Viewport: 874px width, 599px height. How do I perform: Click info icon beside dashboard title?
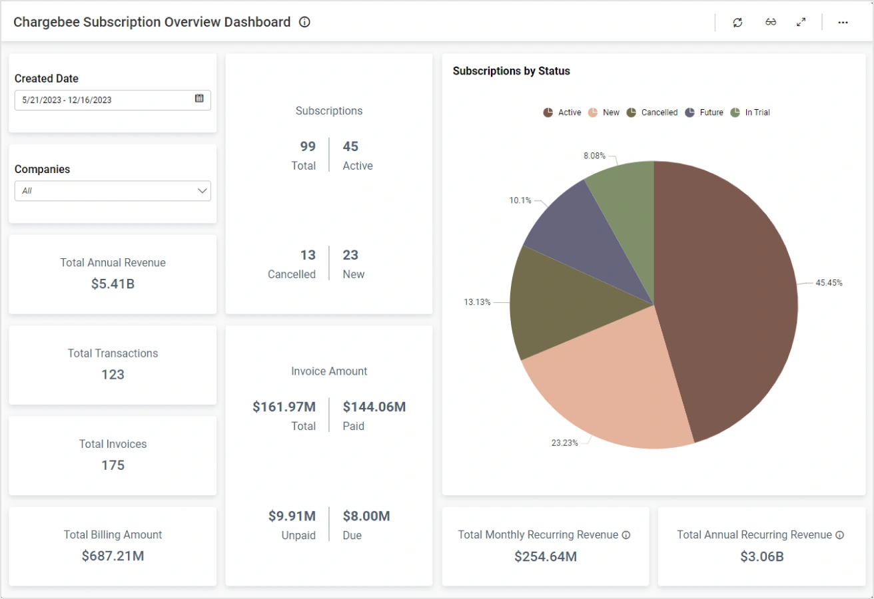(x=304, y=22)
